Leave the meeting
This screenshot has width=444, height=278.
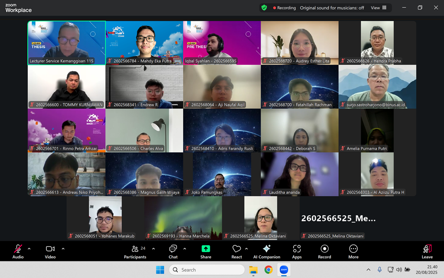(427, 251)
